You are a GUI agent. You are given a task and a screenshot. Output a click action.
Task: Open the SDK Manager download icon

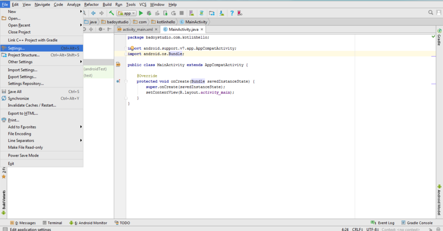coord(221,13)
